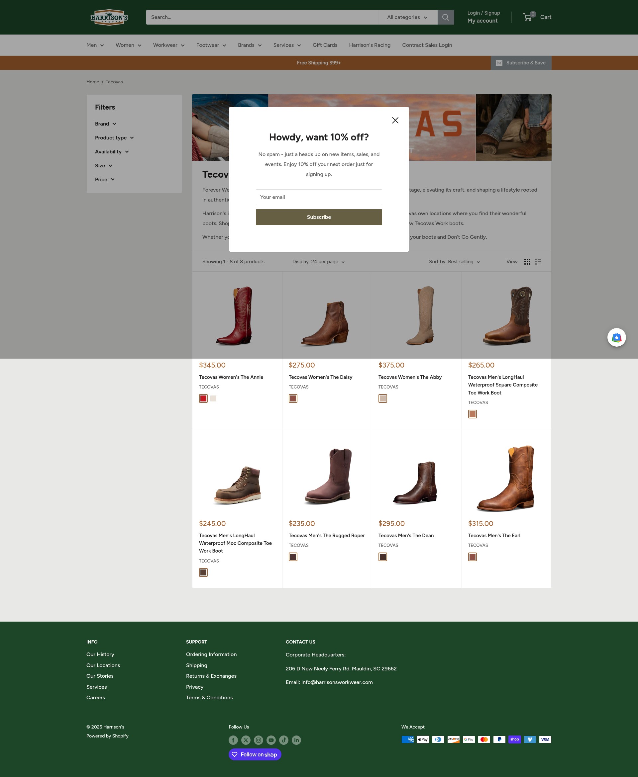This screenshot has height=777, width=638.
Task: Select cream swatch for The Annie
Action: point(213,398)
